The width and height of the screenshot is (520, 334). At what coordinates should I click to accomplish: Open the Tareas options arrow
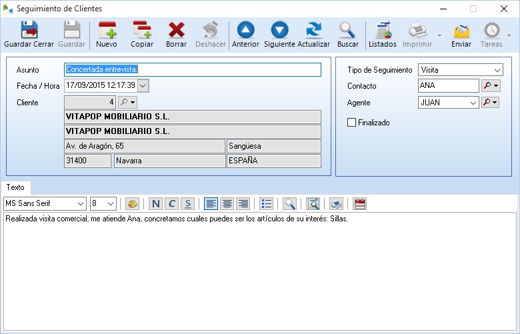click(x=509, y=35)
